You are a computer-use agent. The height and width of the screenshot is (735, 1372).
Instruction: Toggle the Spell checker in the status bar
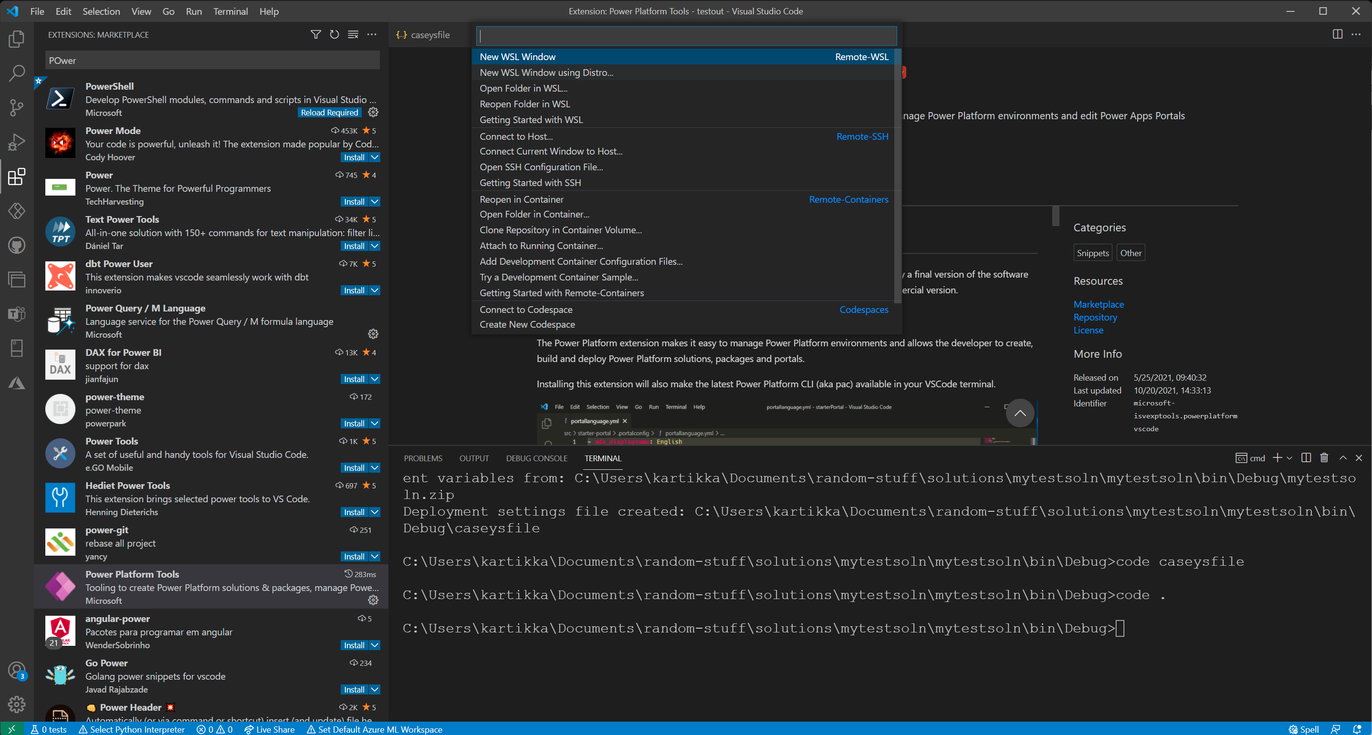[x=1303, y=729]
